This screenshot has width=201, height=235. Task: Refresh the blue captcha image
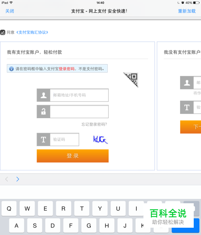(x=100, y=139)
